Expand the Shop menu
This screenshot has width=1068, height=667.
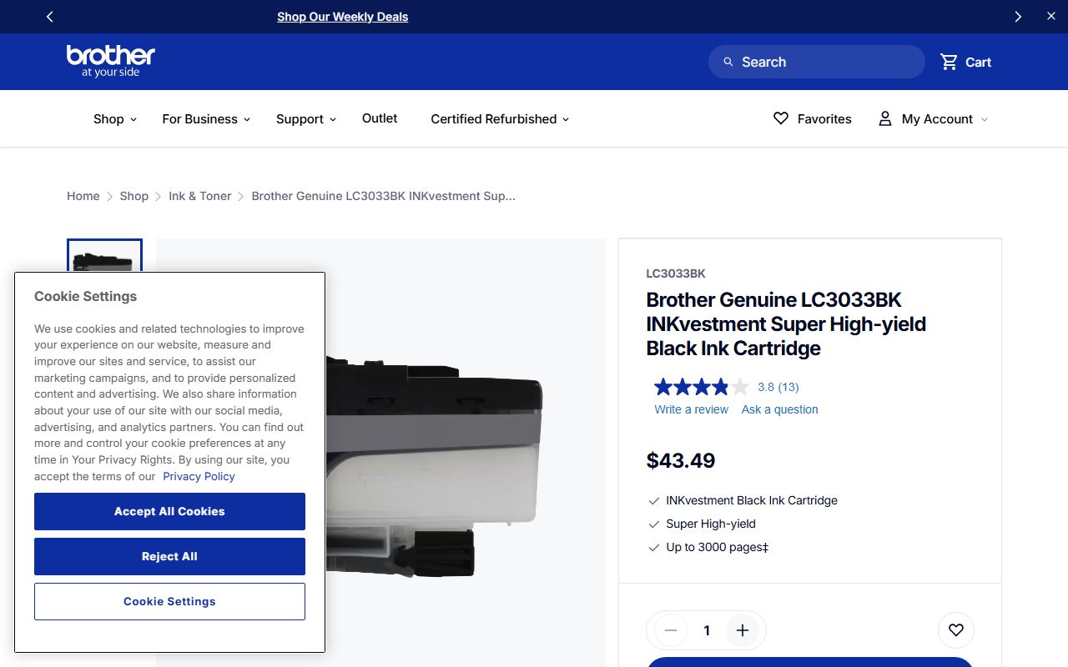(x=115, y=119)
